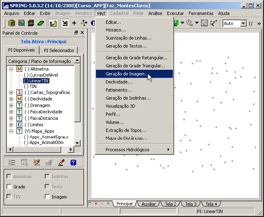Click the red eraser icon in control panel

pyautogui.click(x=61, y=163)
